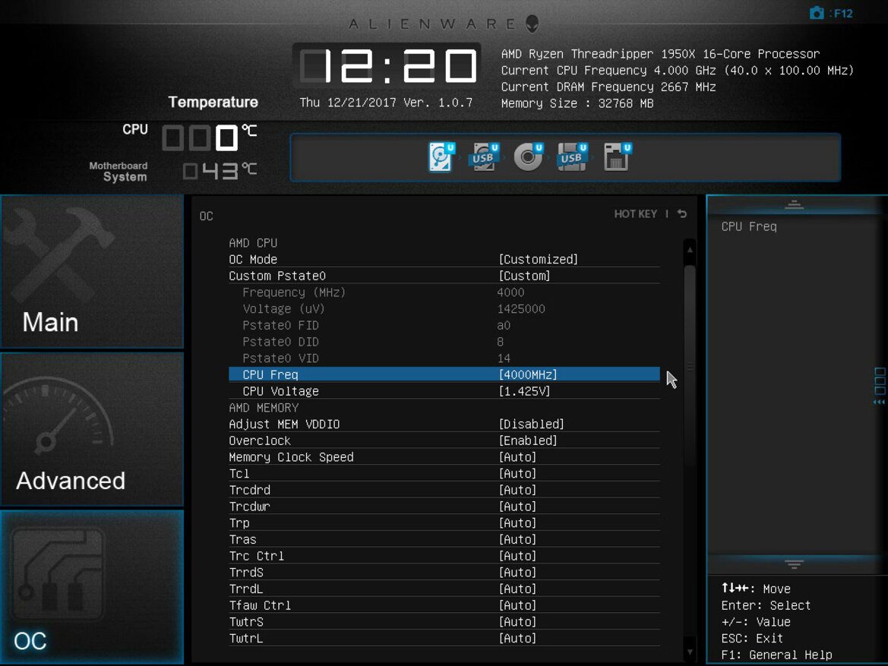Click the AMD CPU section heading

pyautogui.click(x=253, y=243)
